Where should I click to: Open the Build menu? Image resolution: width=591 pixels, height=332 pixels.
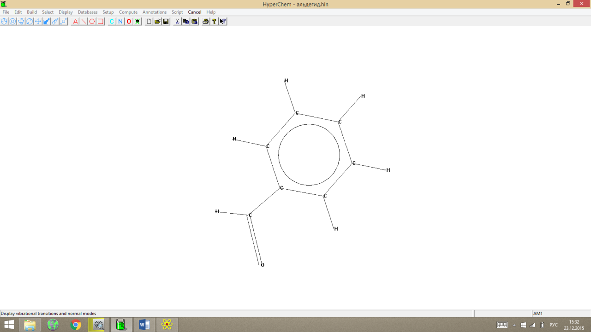[32, 12]
